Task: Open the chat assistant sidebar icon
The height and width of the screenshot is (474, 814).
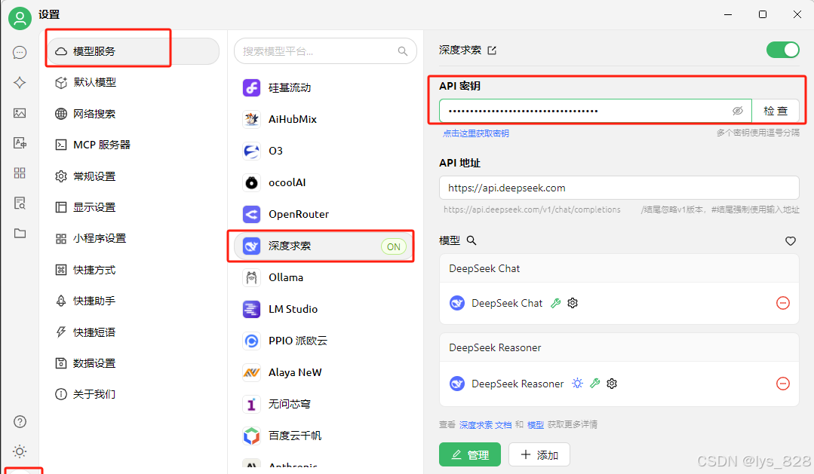Action: click(x=20, y=53)
